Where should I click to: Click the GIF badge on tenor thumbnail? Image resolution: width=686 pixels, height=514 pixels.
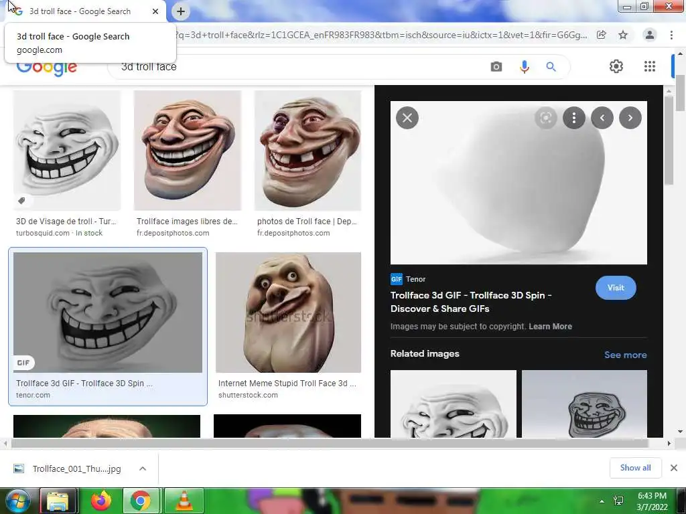pyautogui.click(x=23, y=363)
